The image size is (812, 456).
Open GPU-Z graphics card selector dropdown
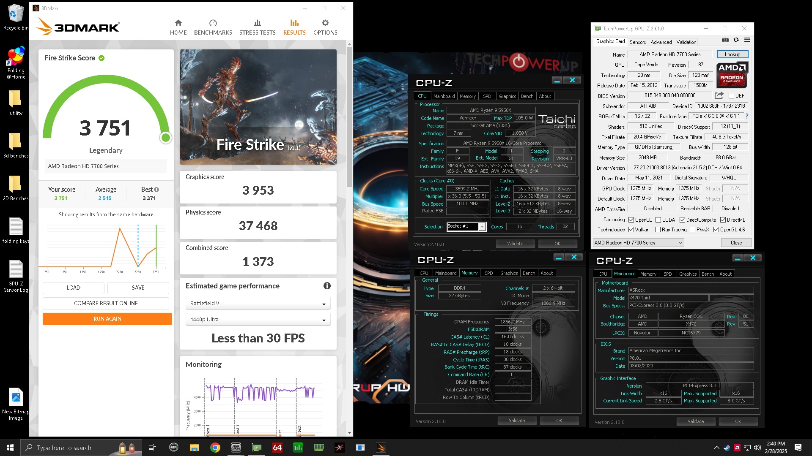[x=638, y=243]
